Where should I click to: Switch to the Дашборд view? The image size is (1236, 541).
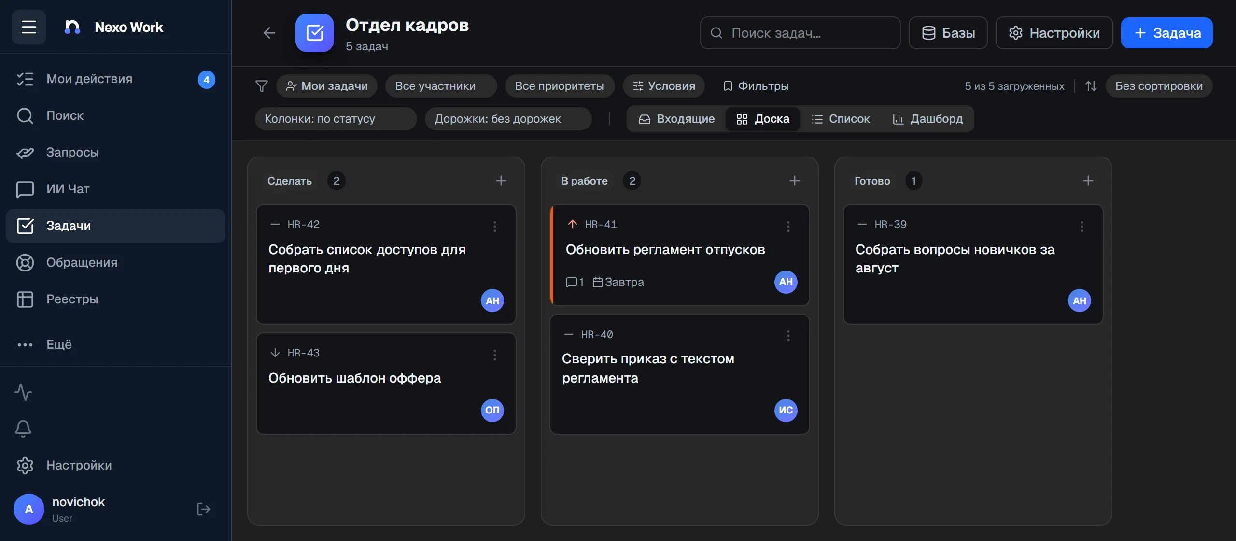coord(927,119)
